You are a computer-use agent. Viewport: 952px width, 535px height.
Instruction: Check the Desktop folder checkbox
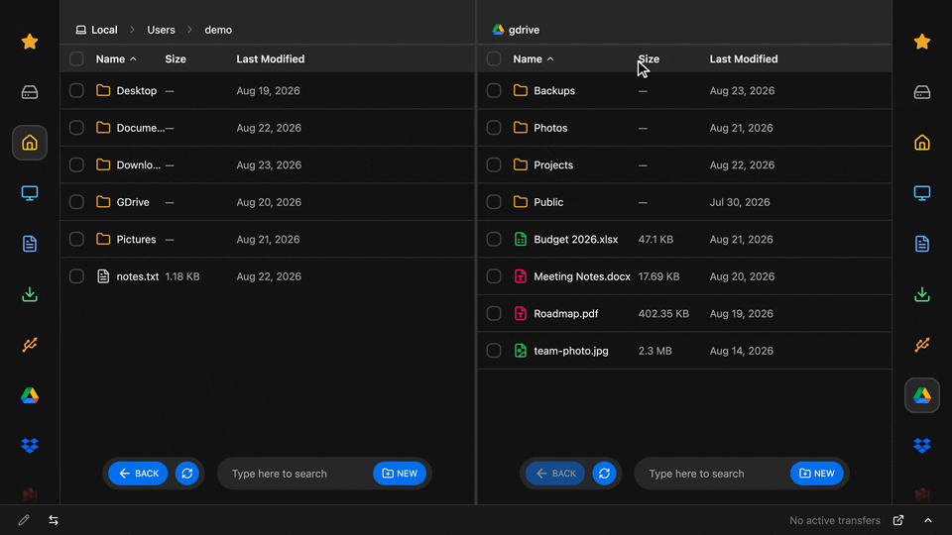point(76,90)
